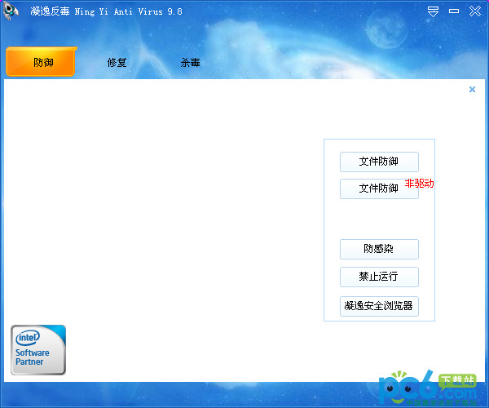Image resolution: width=489 pixels, height=408 pixels.
Task: Close the Ning Yi Anti Virus window
Action: (475, 11)
